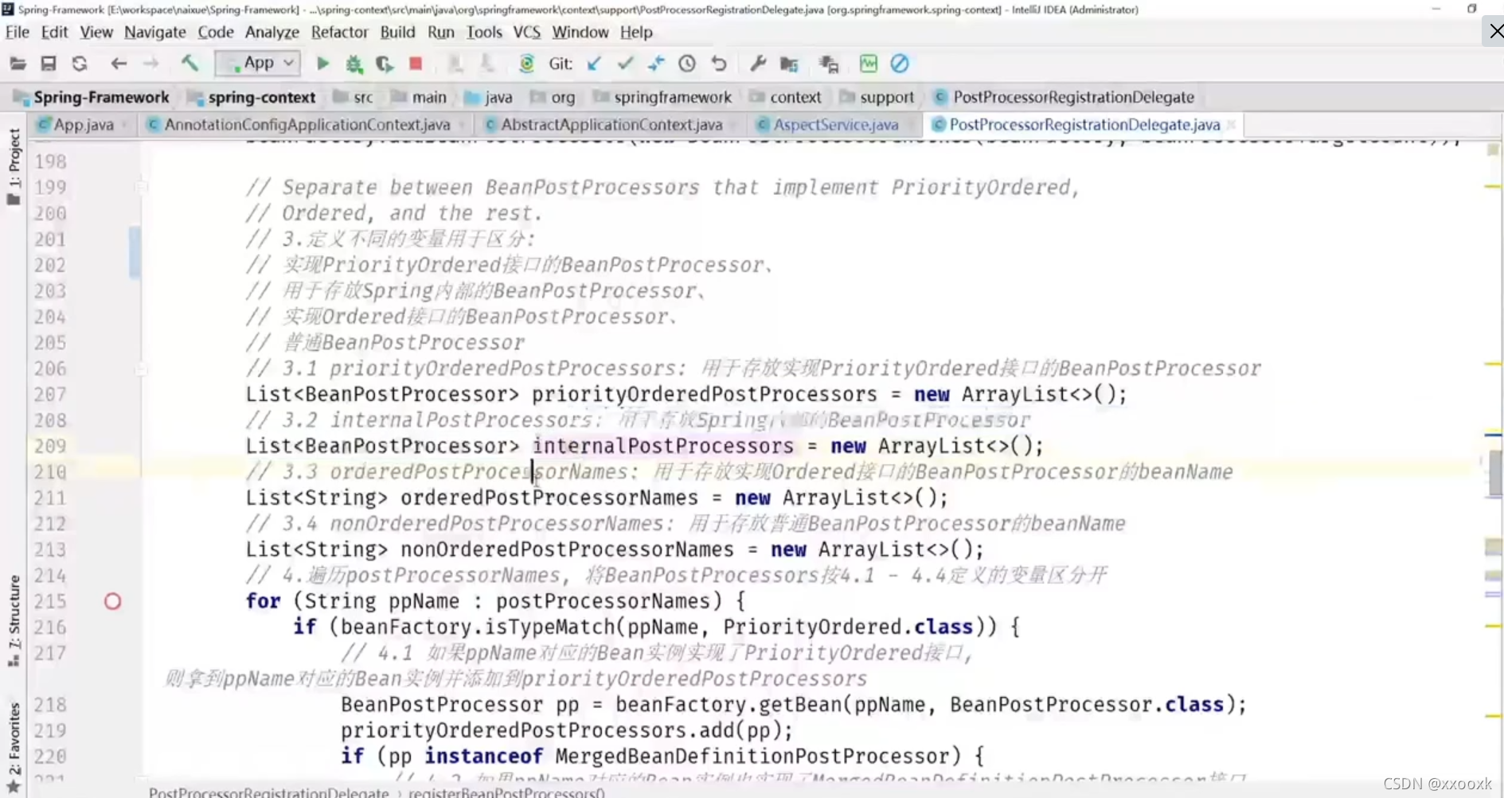
Task: Collapse the comment fold at line 199
Action: click(141, 187)
